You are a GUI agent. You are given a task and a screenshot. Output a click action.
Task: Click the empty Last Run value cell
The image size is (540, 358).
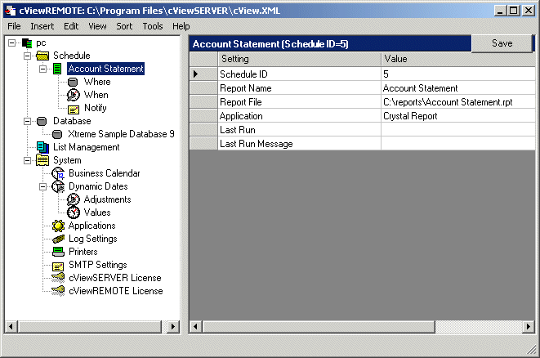458,130
